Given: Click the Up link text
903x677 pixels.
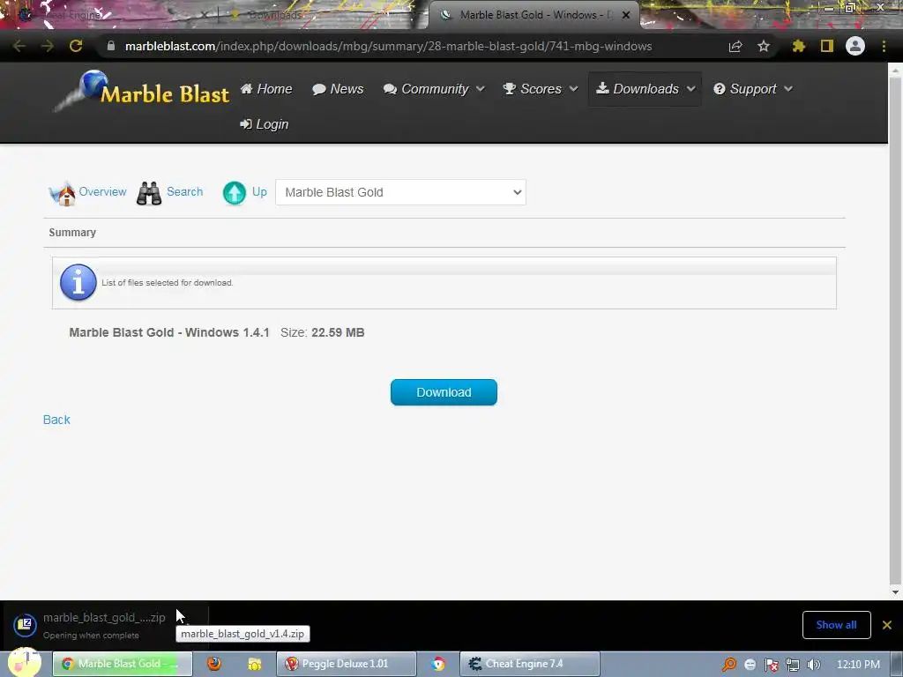Looking at the screenshot, I should (260, 191).
